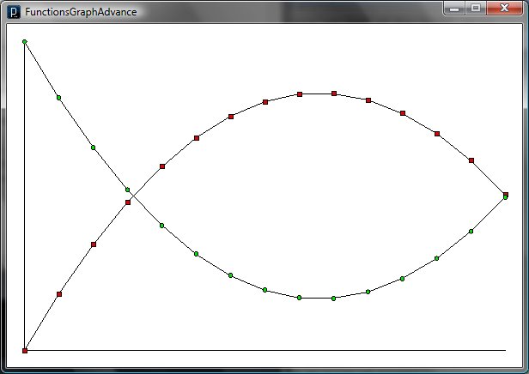Select the red square marker at the graph origin
Screen dimensions: 529x374
coord(25,351)
